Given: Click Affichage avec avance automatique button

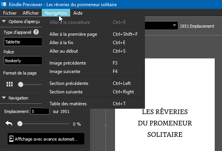Looking at the screenshot, I should click(x=46, y=139).
